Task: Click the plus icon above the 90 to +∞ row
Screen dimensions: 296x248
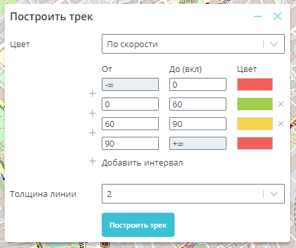Action: click(93, 133)
